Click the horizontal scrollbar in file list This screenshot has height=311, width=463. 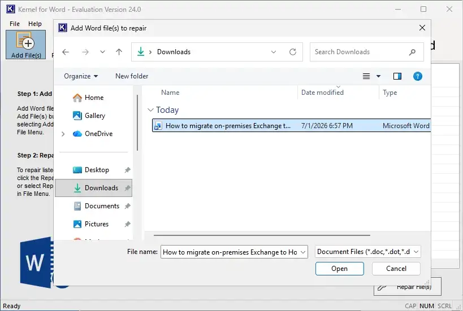pos(262,235)
